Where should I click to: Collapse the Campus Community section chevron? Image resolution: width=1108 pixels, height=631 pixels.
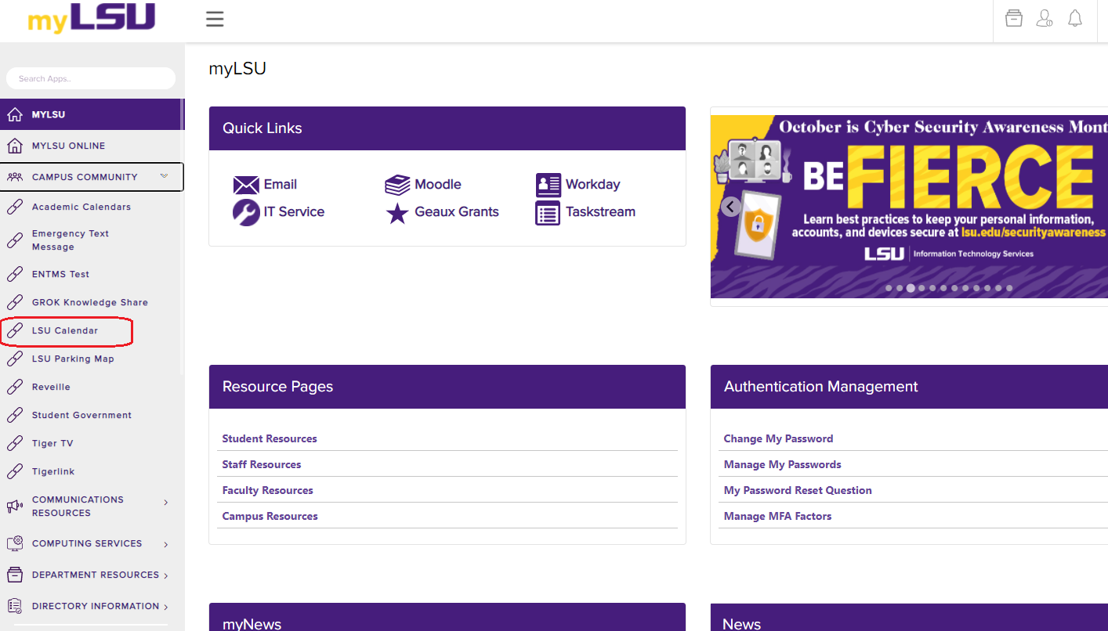pos(164,176)
